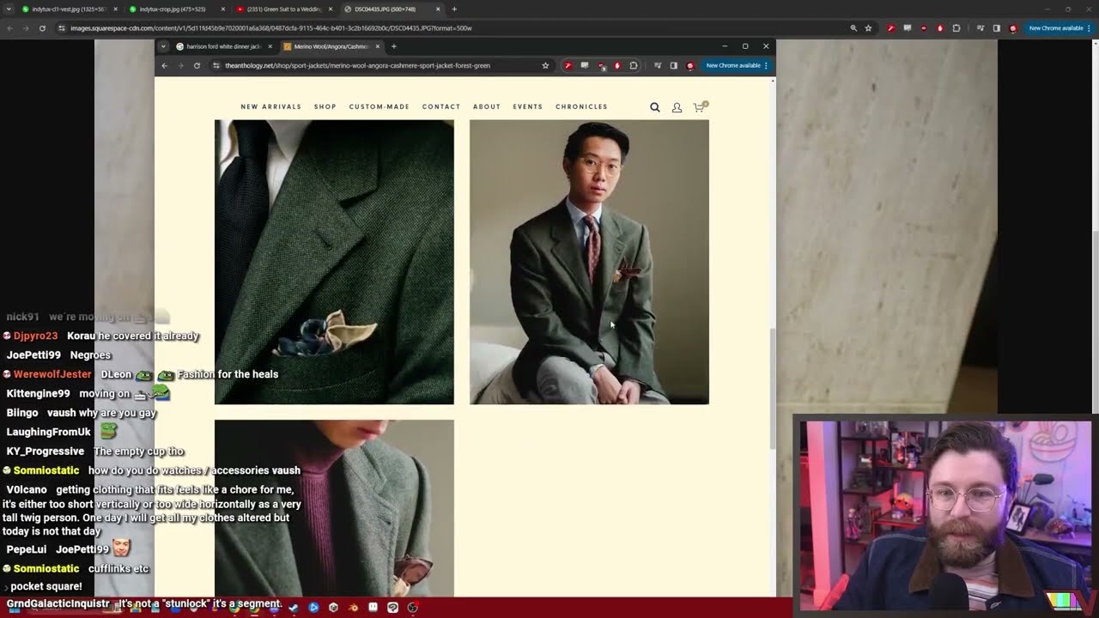The image size is (1099, 618).
Task: Reload the page in back Chrome window
Action: 42,28
